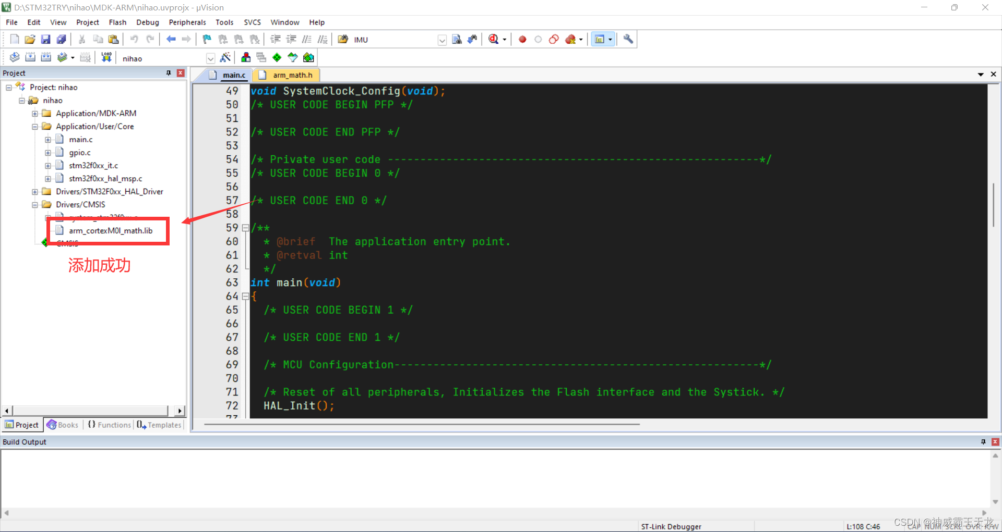Click the Project panel horizontal scrollbar right arrow
1002x532 pixels.
click(180, 411)
